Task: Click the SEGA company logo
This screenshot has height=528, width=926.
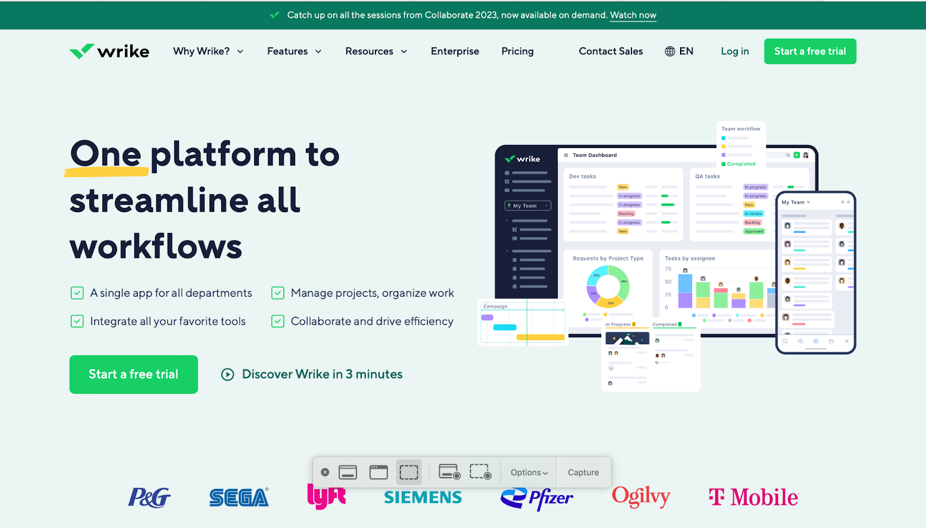Action: [x=238, y=496]
